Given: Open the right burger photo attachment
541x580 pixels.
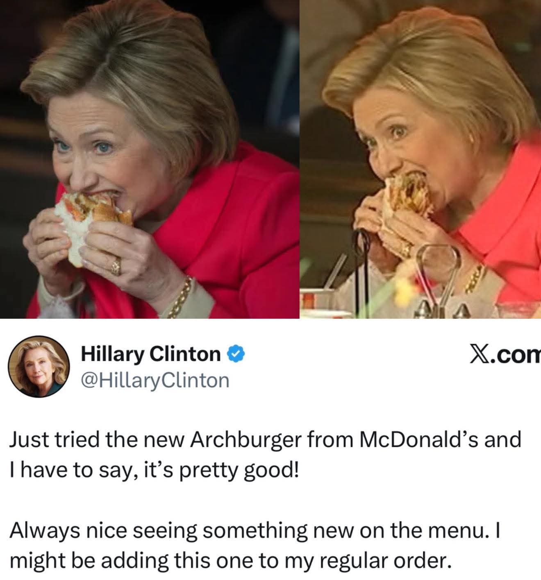Looking at the screenshot, I should coord(421,159).
